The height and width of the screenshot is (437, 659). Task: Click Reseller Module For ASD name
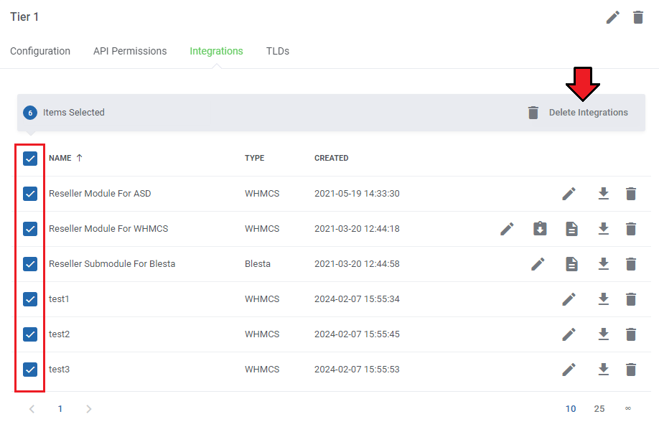click(x=100, y=194)
